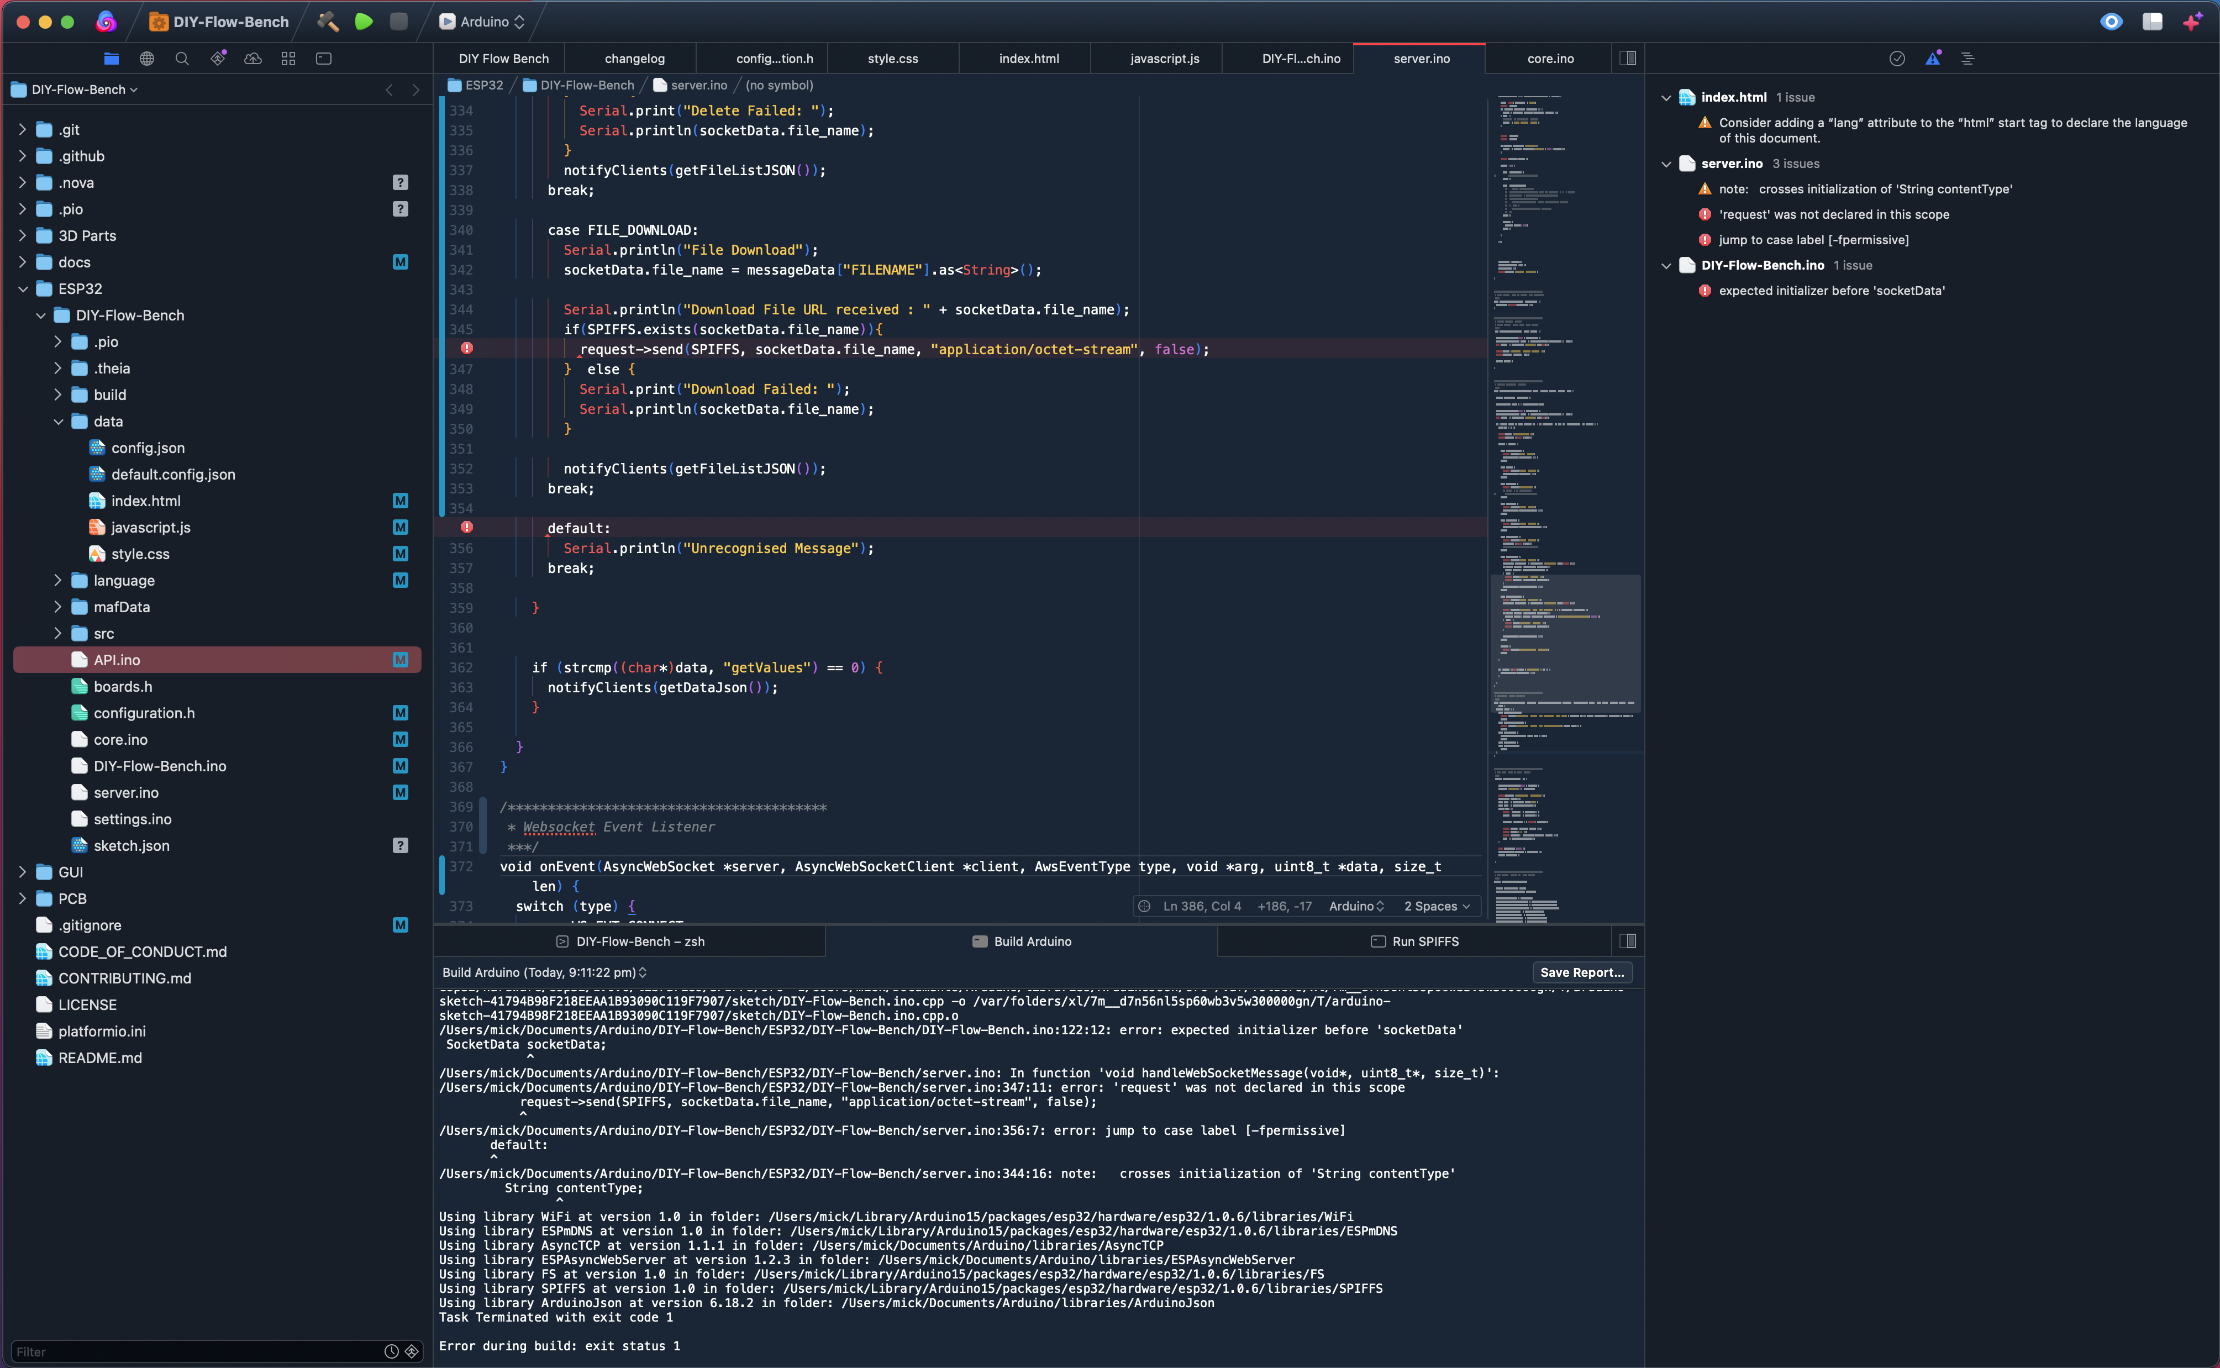This screenshot has width=2220, height=1368.
Task: Click the Save Report button
Action: click(1581, 972)
